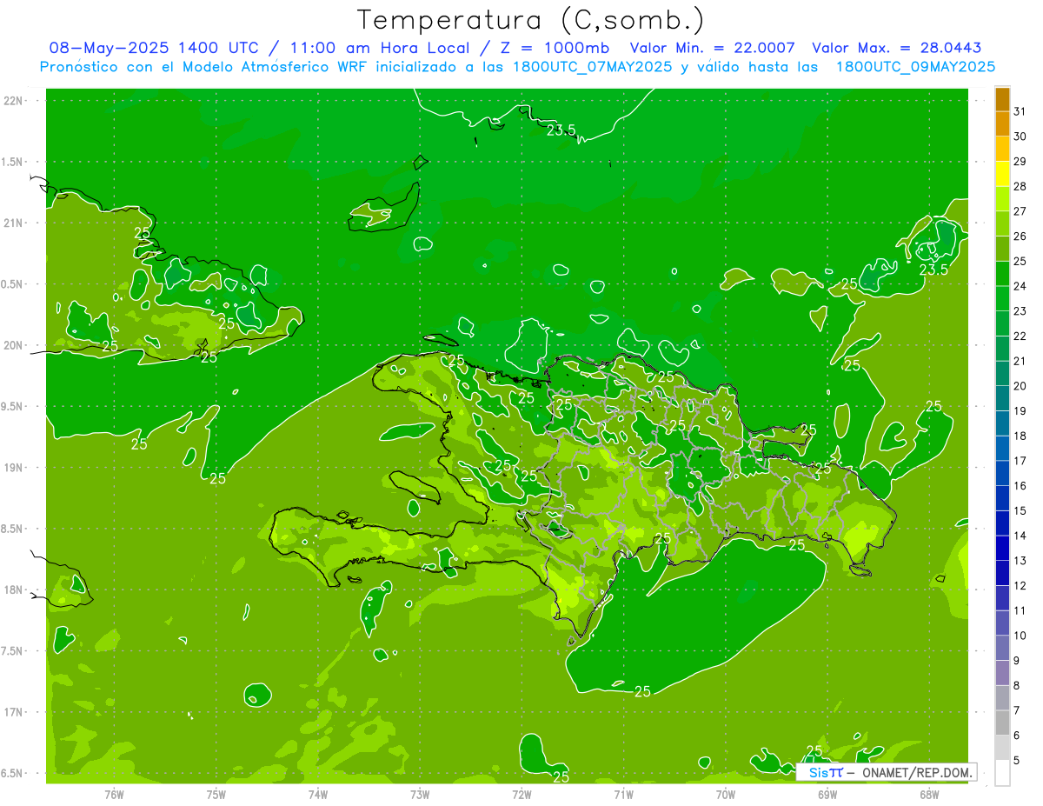Click the blue color bar segment between 14 and 15
This screenshot has width=1043, height=806.
(x=1002, y=523)
